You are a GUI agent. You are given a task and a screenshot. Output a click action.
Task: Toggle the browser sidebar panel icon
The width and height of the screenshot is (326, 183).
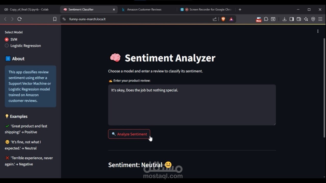click(x=292, y=19)
